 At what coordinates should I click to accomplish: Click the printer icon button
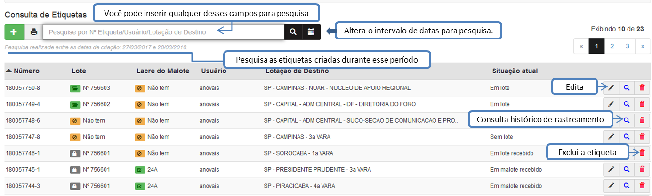33,32
